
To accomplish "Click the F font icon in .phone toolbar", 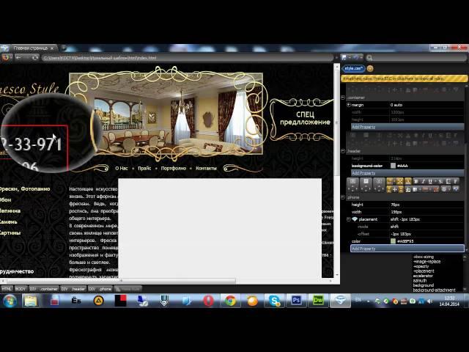I will click(x=456, y=181).
